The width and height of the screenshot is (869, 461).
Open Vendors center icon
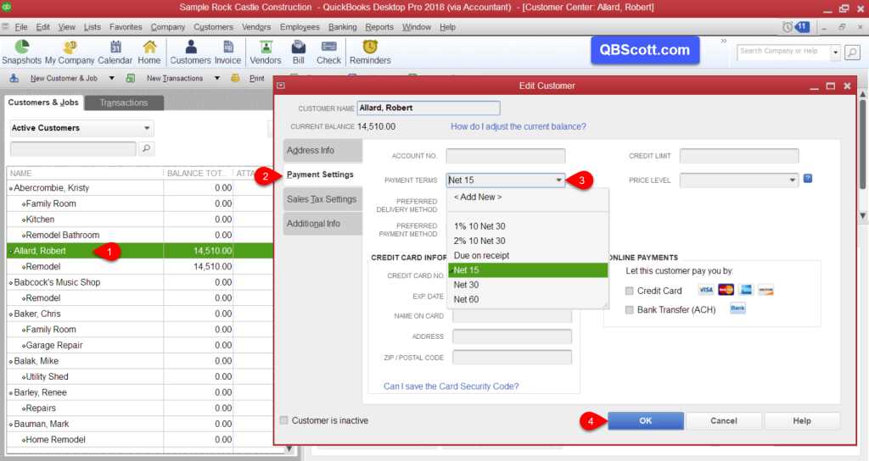pyautogui.click(x=266, y=53)
